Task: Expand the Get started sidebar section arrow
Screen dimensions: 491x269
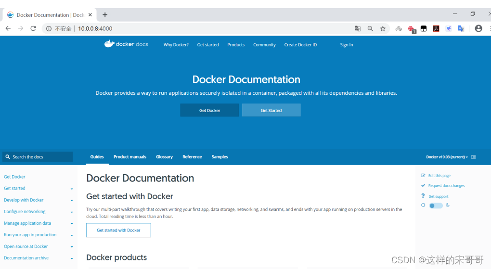Action: [x=72, y=189]
